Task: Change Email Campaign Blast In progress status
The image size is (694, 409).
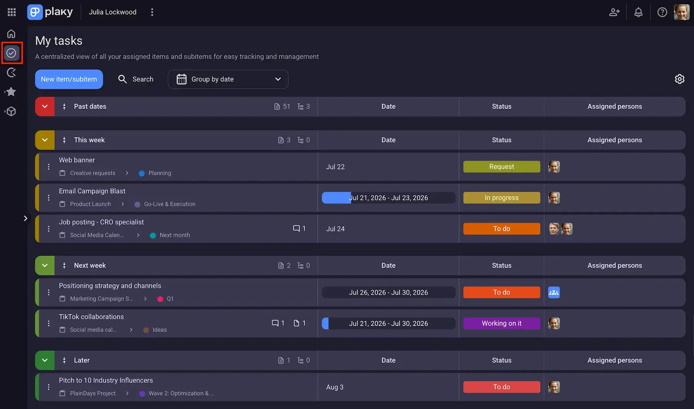Action: pos(502,198)
